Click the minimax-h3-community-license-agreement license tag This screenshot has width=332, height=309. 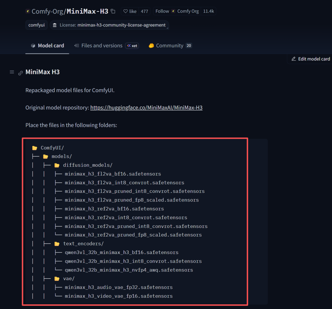109,25
